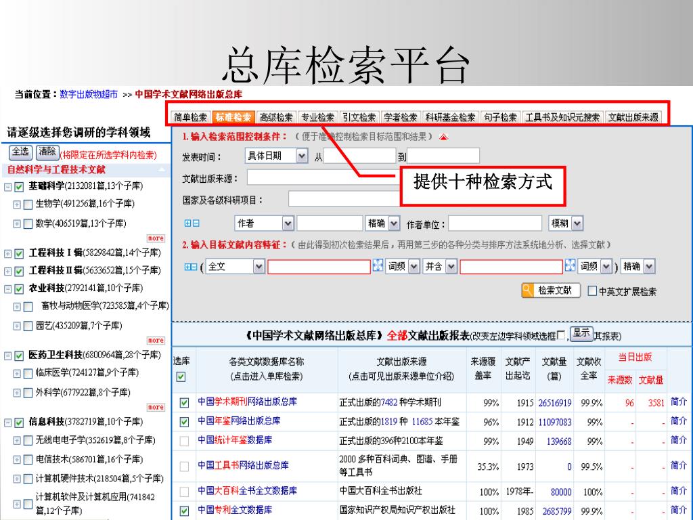The height and width of the screenshot is (520, 693).
Task: Click the 检索文献 search button
Action: pyautogui.click(x=551, y=290)
